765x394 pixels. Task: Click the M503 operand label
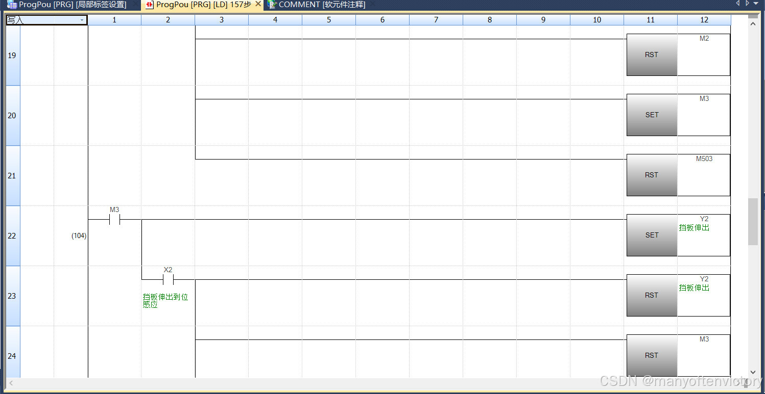704,159
